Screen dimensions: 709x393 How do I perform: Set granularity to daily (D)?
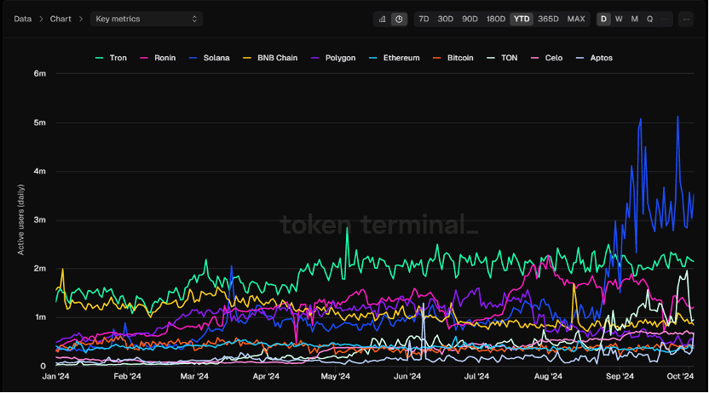pyautogui.click(x=603, y=19)
